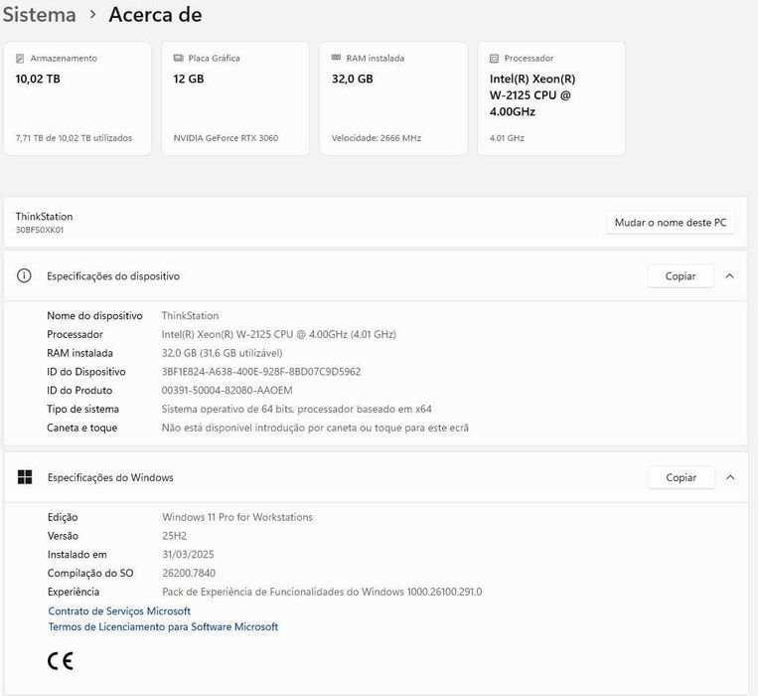Click the ThinkStation PC name heading

click(x=44, y=216)
